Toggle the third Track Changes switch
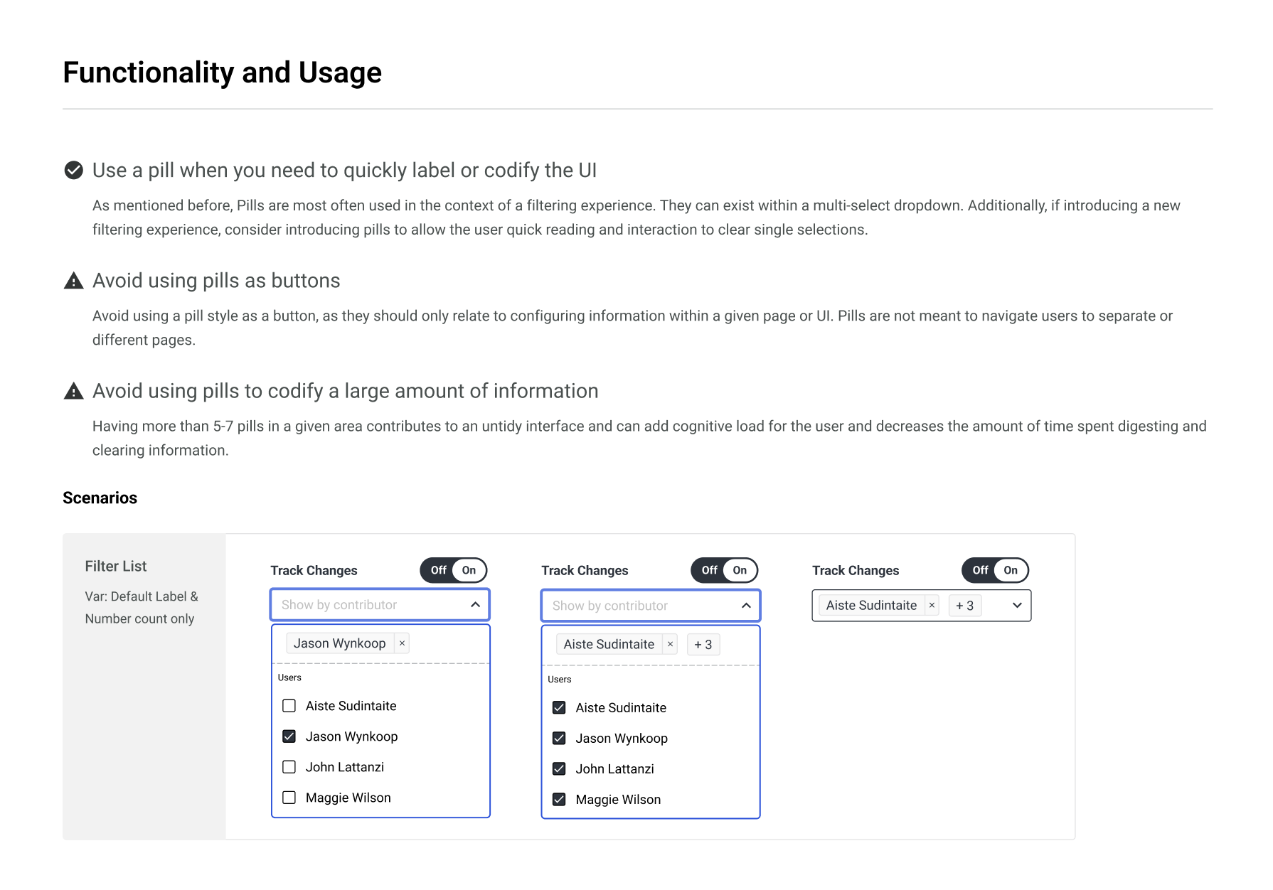The width and height of the screenshot is (1273, 890). [x=995, y=570]
